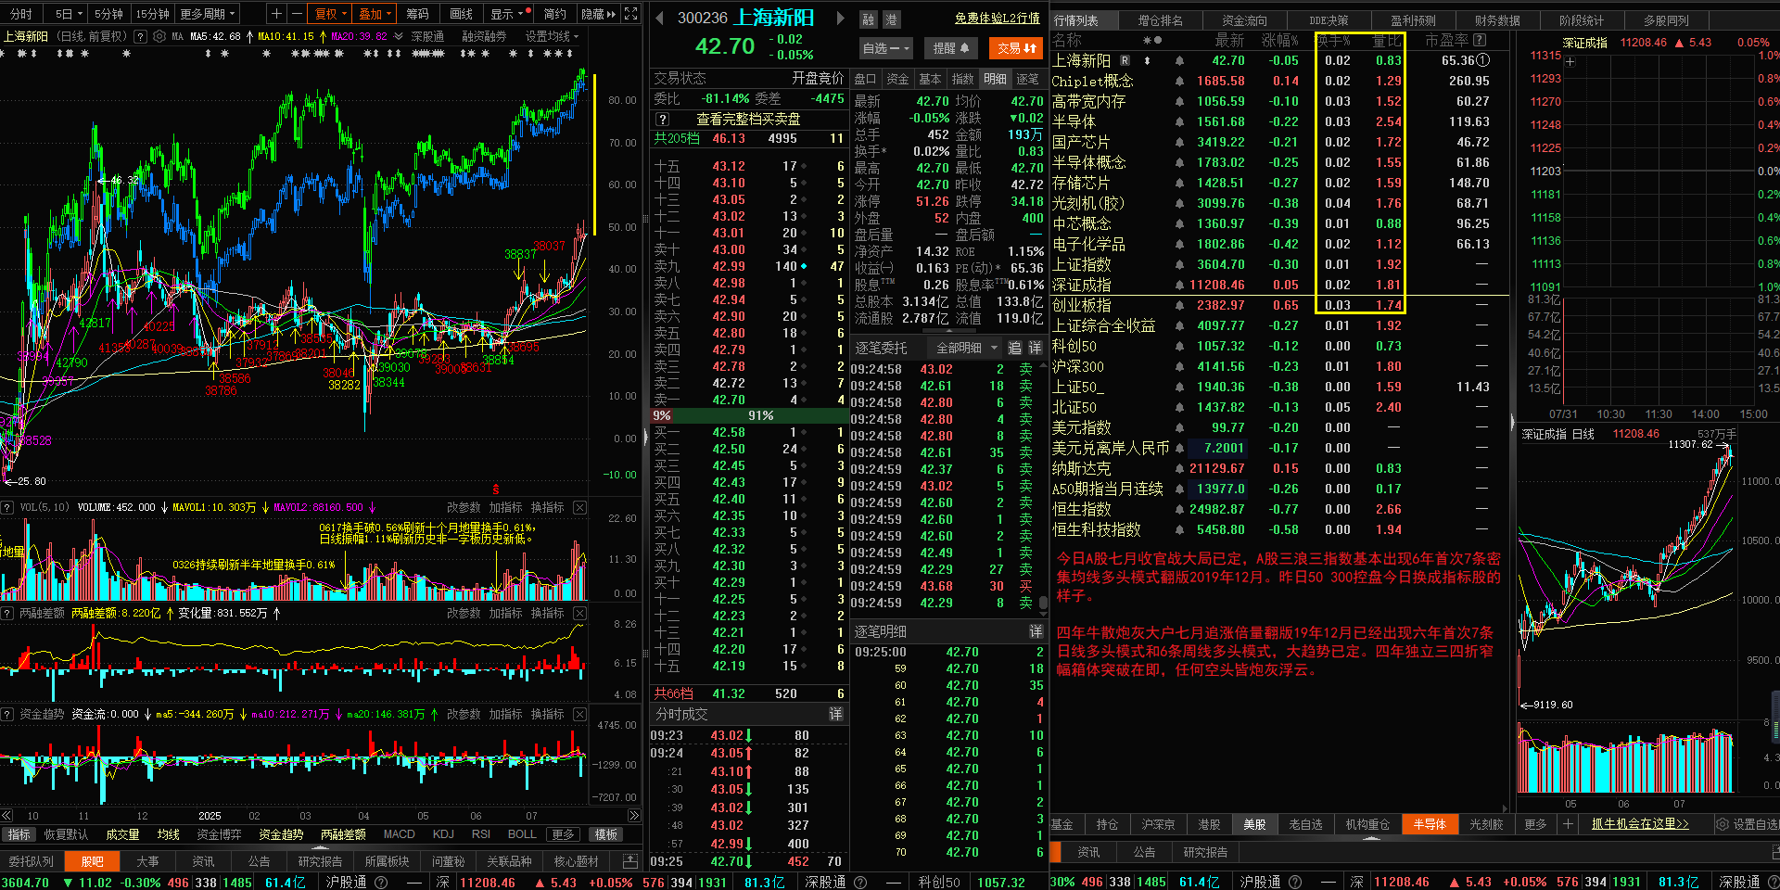The height and width of the screenshot is (890, 1780).
Task: Toggle 画线 drawing tools
Action: coord(461,13)
